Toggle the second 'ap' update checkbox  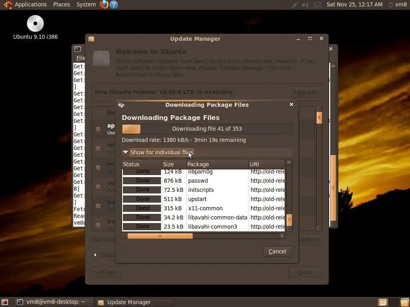pyautogui.click(x=98, y=148)
